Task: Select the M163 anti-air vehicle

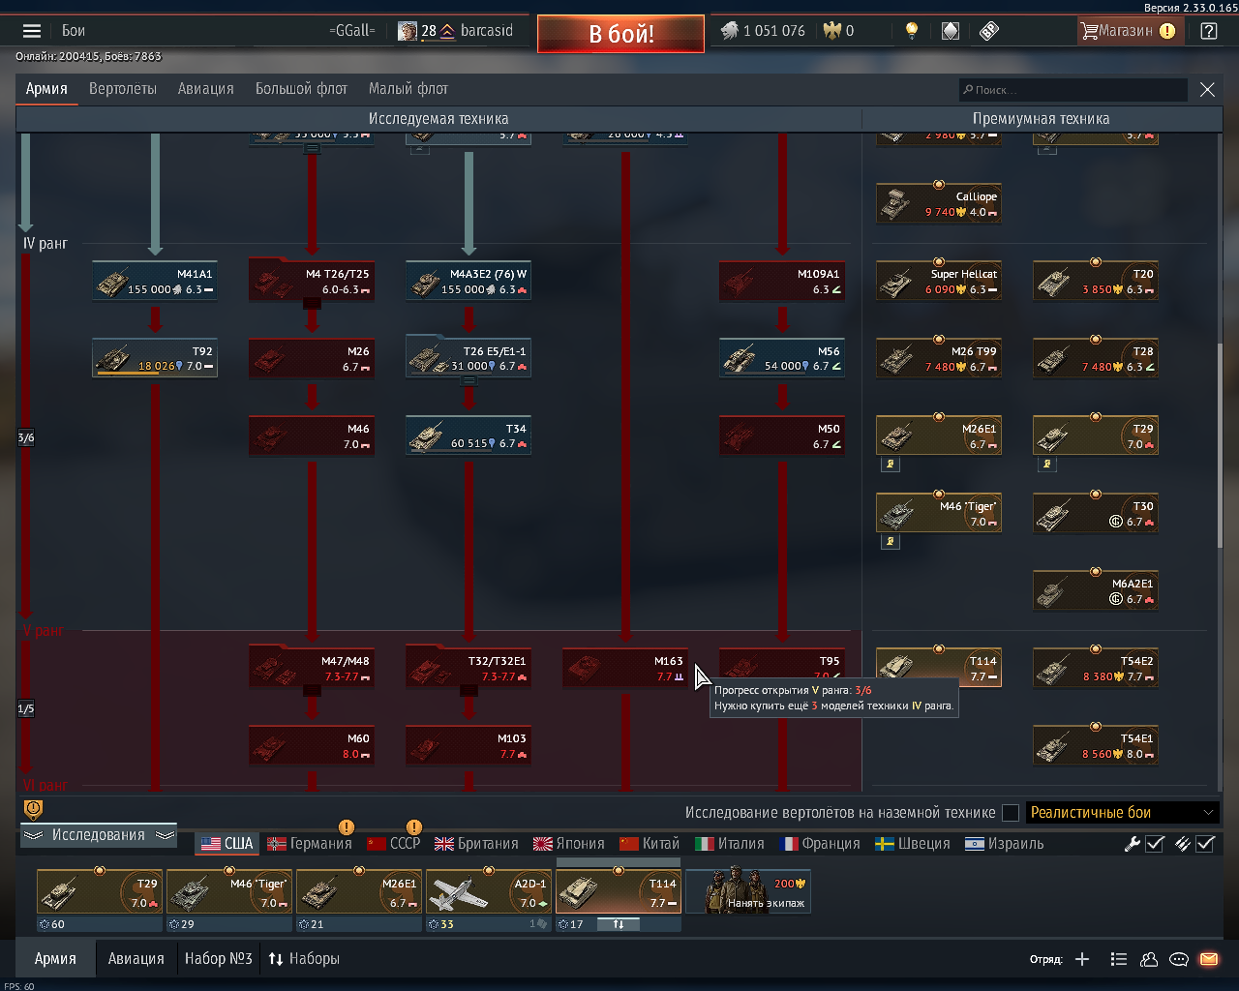Action: tap(625, 668)
